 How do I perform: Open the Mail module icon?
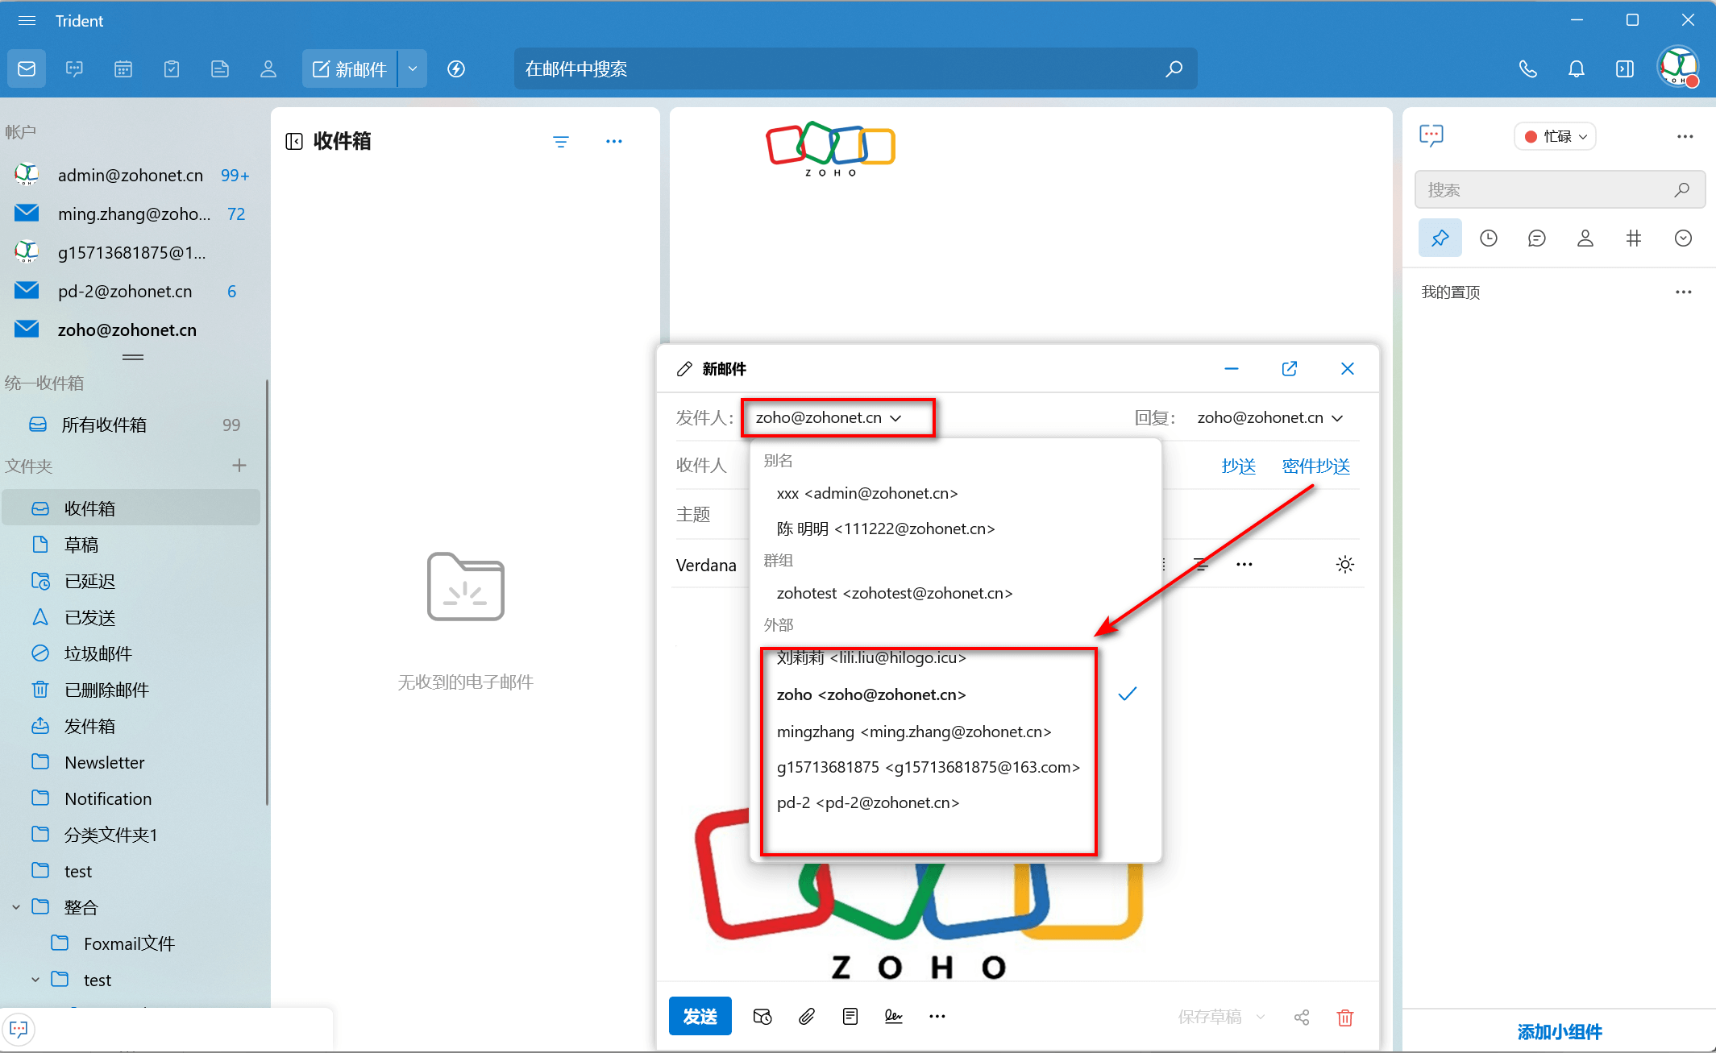coord(27,69)
